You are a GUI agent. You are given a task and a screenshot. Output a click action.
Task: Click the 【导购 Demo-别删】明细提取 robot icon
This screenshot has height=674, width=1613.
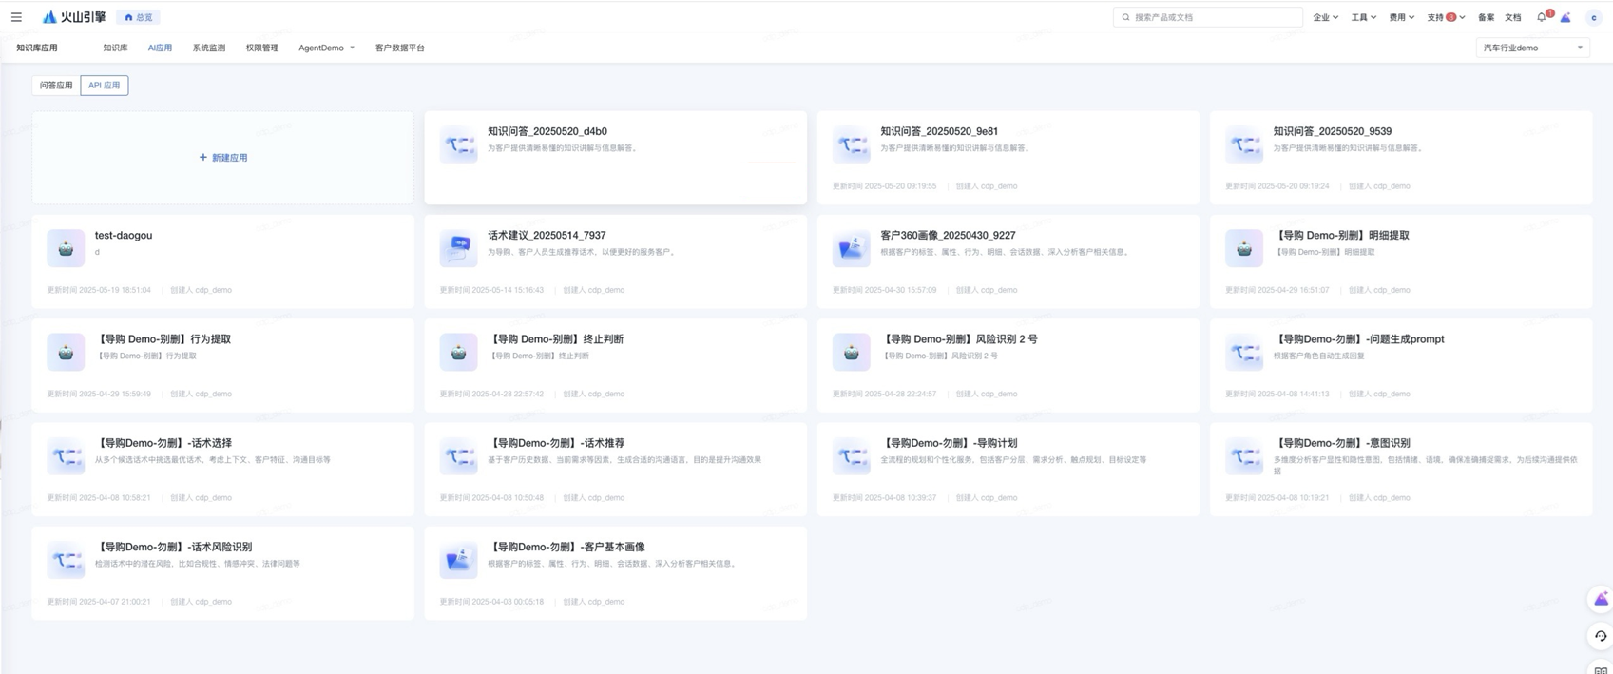click(x=1243, y=248)
